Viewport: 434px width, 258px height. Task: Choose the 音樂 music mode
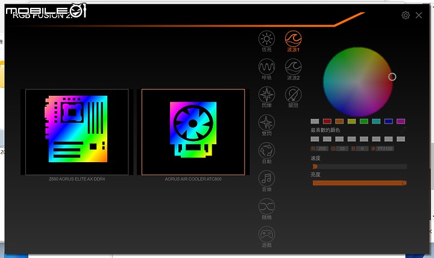266,178
